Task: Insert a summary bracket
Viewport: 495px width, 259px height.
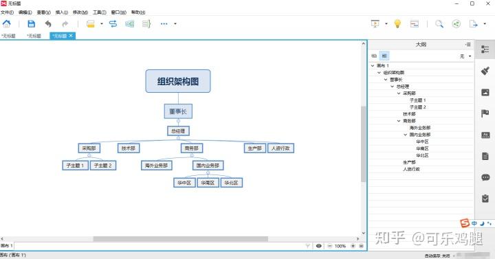Action: [x=146, y=23]
